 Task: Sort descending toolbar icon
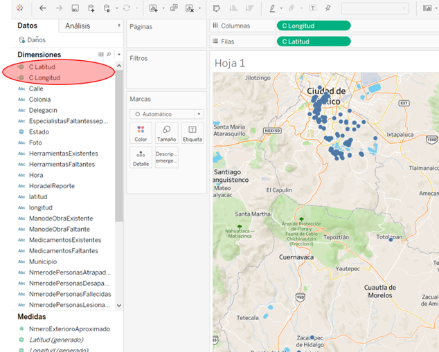point(249,8)
